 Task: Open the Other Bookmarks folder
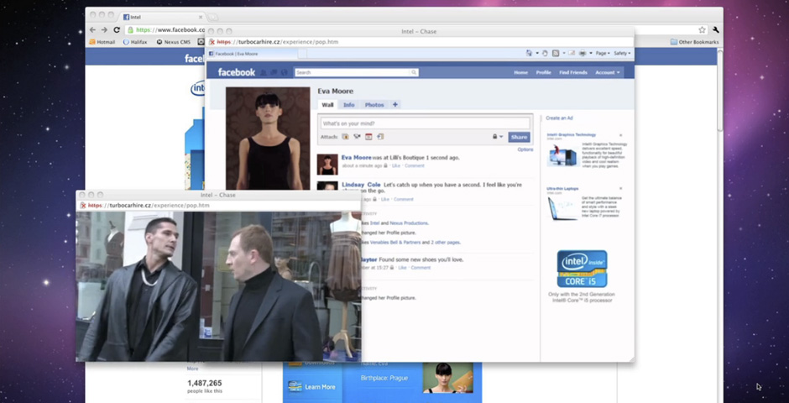click(x=694, y=42)
